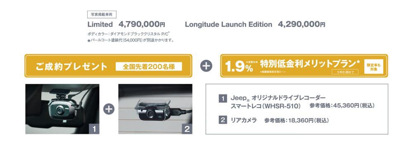Click the plus circle between camera photos
Screen dimensions: 413x162
(x=109, y=109)
